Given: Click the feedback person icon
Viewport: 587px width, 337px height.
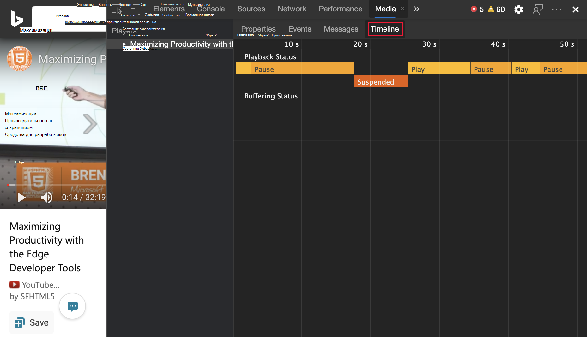Looking at the screenshot, I should pos(537,9).
